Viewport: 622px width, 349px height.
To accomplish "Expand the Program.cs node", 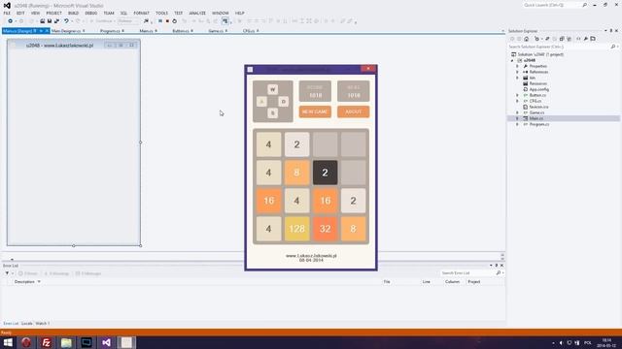I will click(x=517, y=124).
